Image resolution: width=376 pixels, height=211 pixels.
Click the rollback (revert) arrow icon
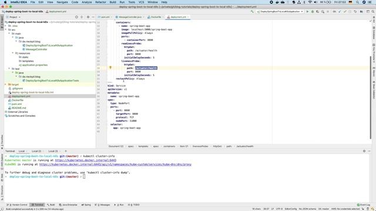[x=355, y=12]
